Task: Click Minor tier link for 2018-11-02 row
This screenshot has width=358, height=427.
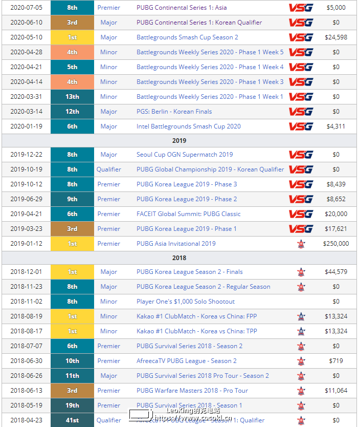Action: tap(109, 302)
